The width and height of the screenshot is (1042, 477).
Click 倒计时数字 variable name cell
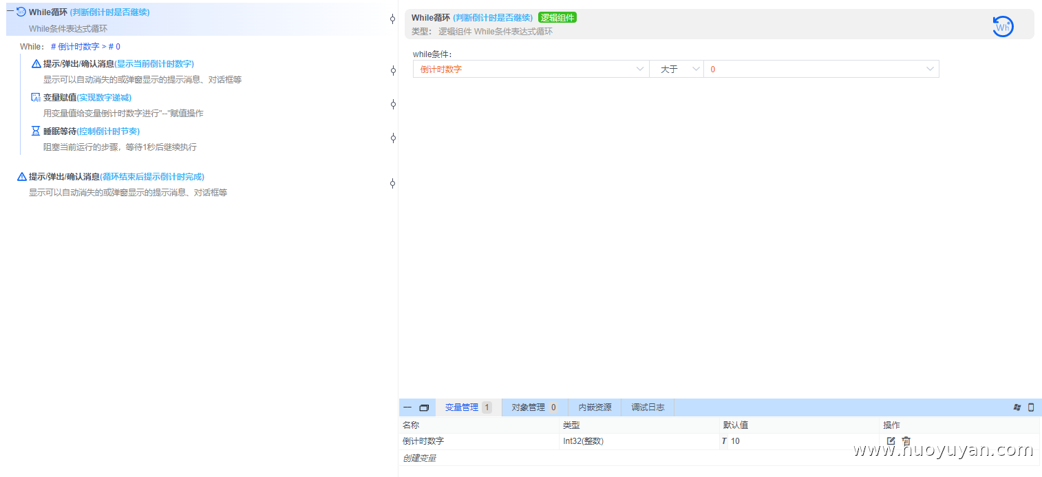(479, 441)
